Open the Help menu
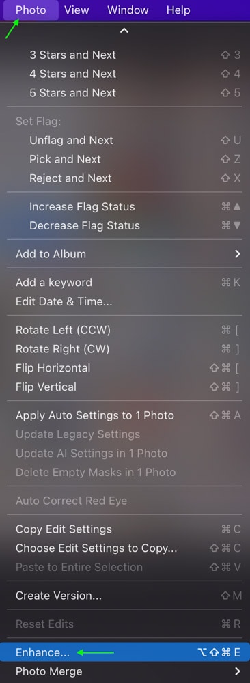 pyautogui.click(x=178, y=10)
